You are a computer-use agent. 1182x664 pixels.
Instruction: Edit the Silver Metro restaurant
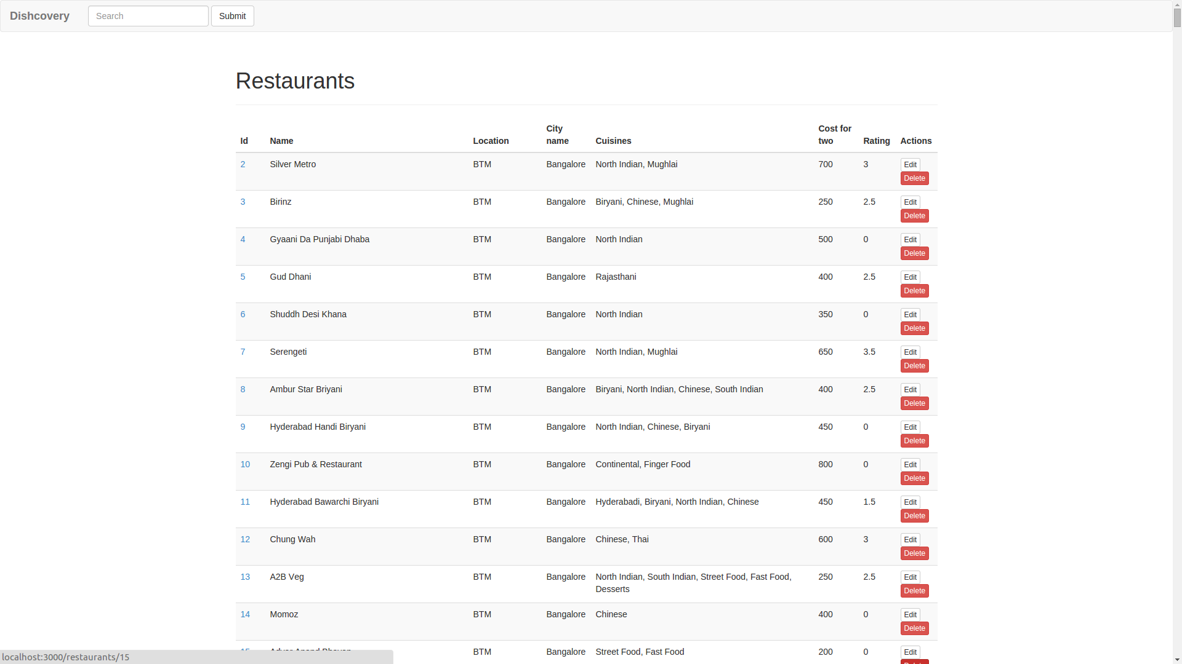pyautogui.click(x=910, y=165)
